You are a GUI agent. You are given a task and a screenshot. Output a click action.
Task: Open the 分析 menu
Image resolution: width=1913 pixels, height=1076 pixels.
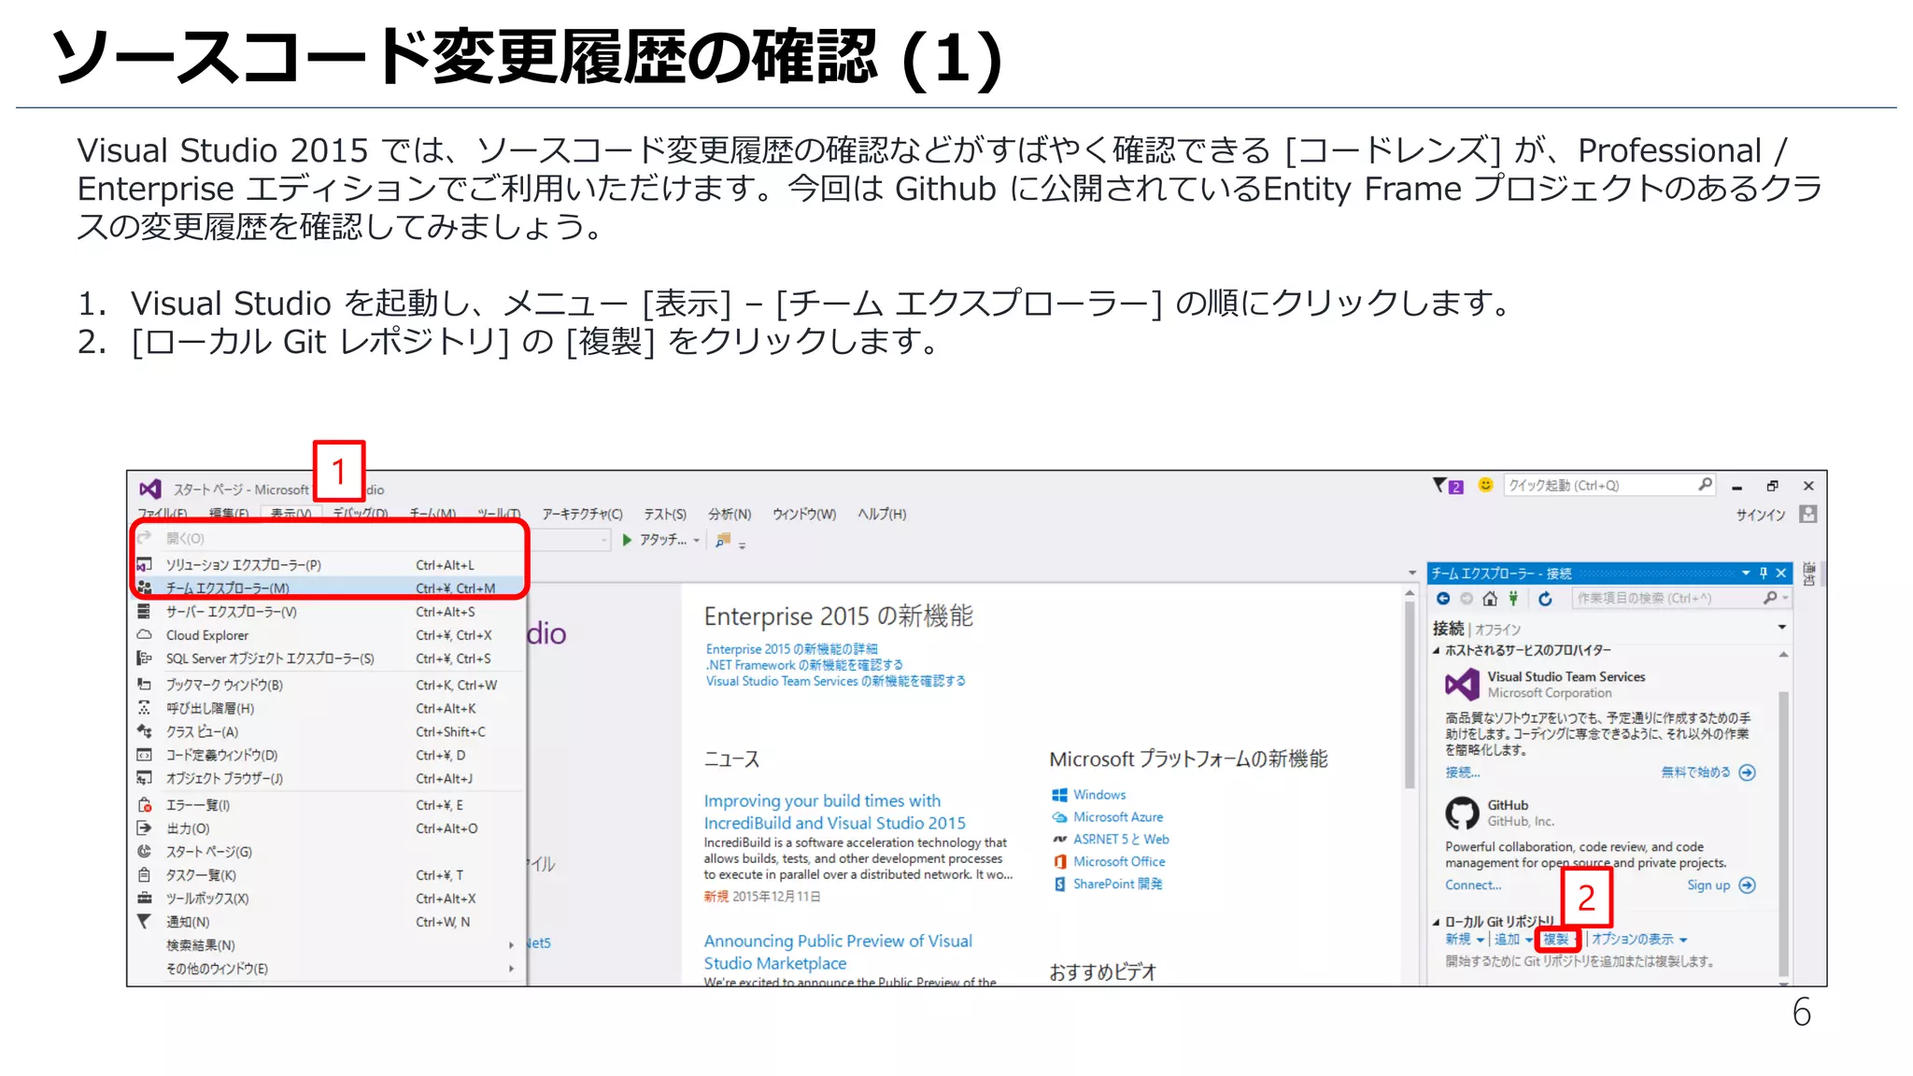click(730, 515)
